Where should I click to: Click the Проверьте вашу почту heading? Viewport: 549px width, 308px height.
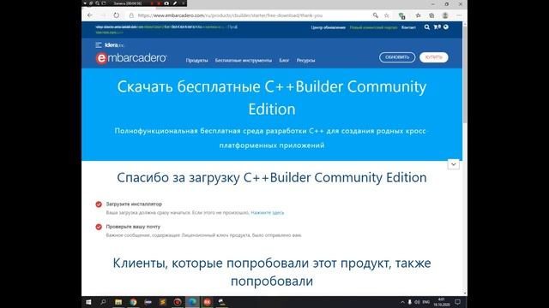tap(133, 227)
